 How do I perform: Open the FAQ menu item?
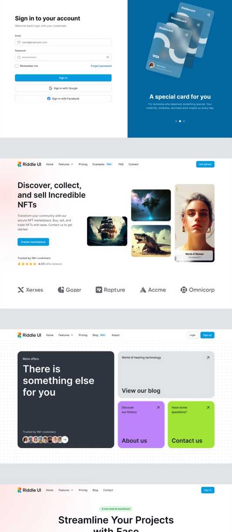pos(121,164)
